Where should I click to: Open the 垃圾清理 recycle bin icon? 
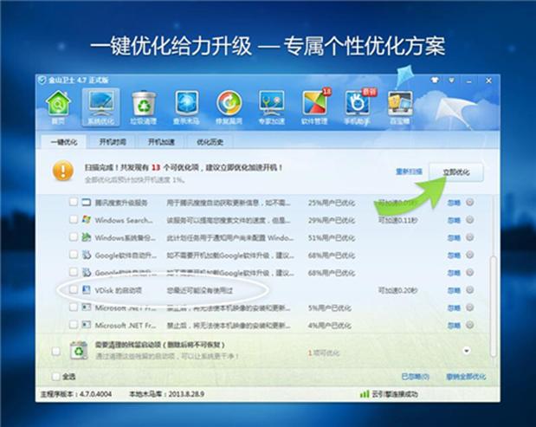(144, 107)
